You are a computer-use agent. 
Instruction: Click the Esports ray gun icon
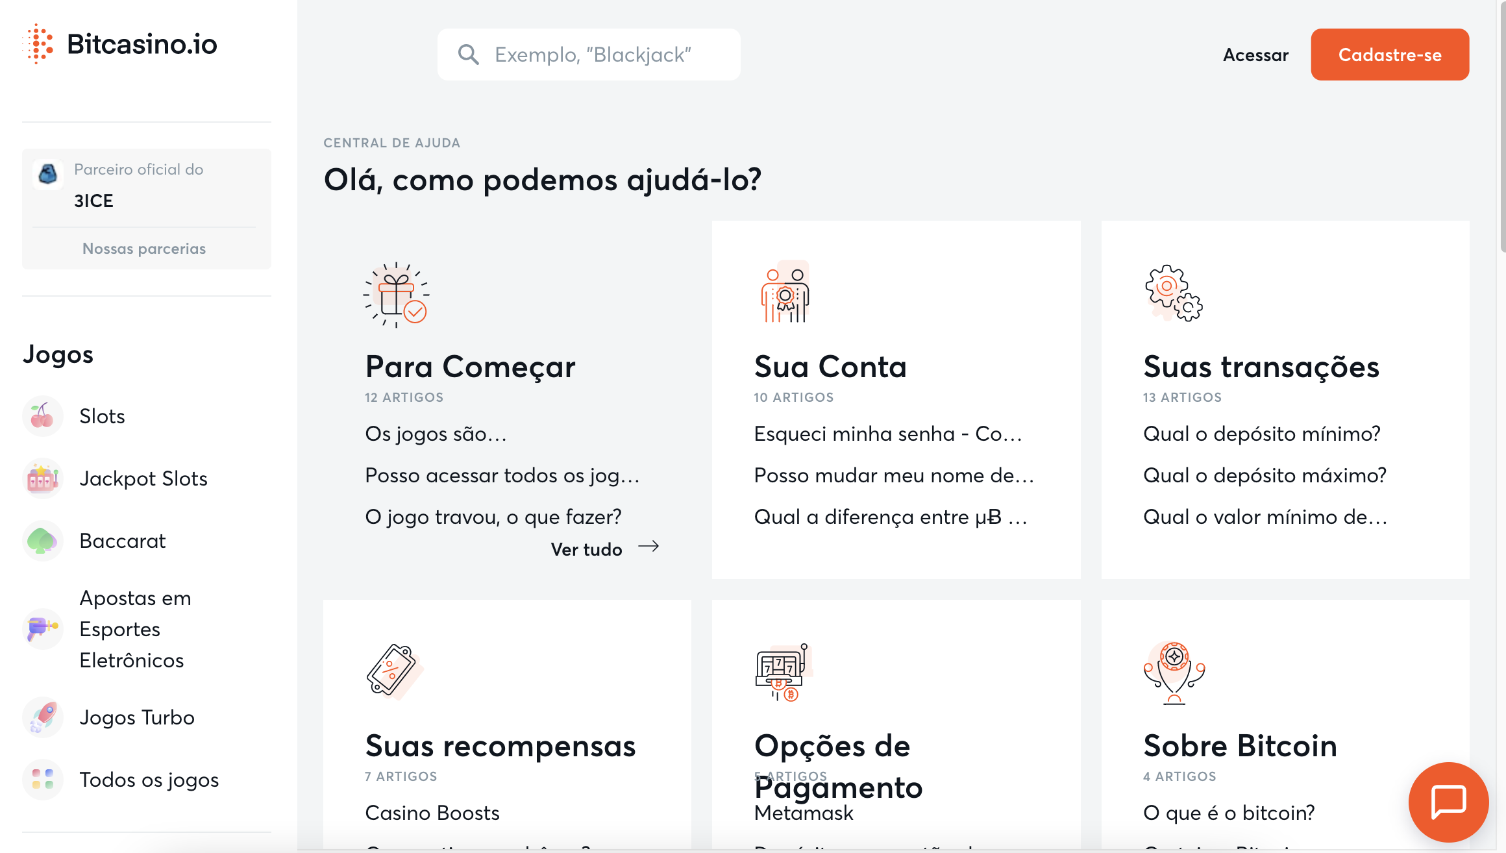pyautogui.click(x=43, y=629)
